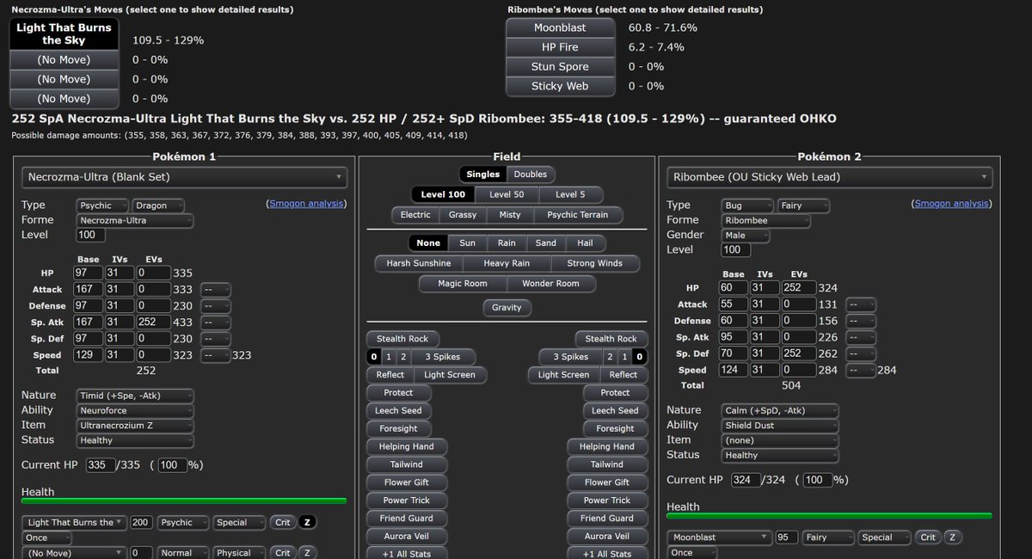Toggle left side Light Screen
This screenshot has width=1032, height=559.
[449, 374]
